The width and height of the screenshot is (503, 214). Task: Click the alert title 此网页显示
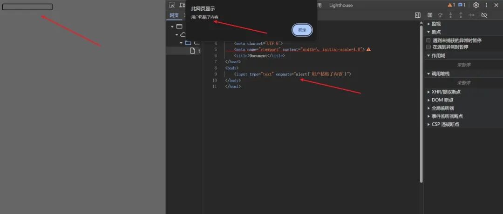(203, 9)
